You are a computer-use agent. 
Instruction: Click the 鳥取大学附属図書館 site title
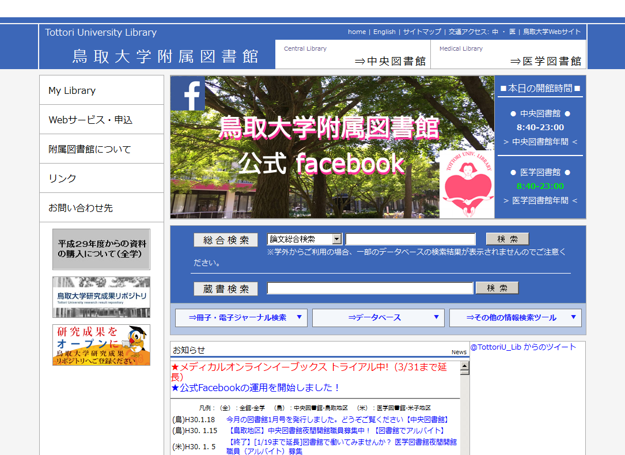point(165,56)
